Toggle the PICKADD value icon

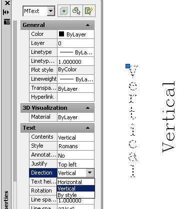64,11
